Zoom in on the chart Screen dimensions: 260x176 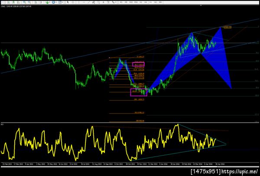click(24, 2)
